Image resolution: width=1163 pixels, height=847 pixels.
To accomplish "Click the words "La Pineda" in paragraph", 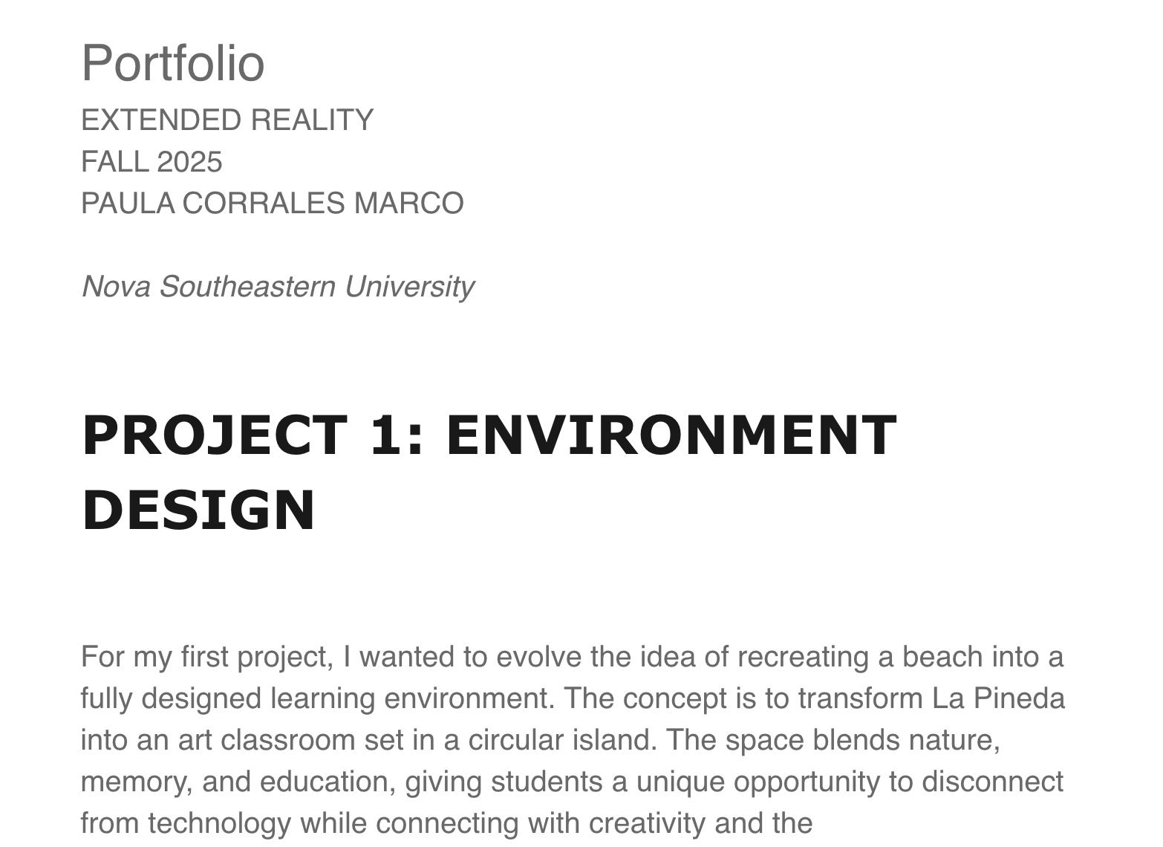I will [x=998, y=699].
